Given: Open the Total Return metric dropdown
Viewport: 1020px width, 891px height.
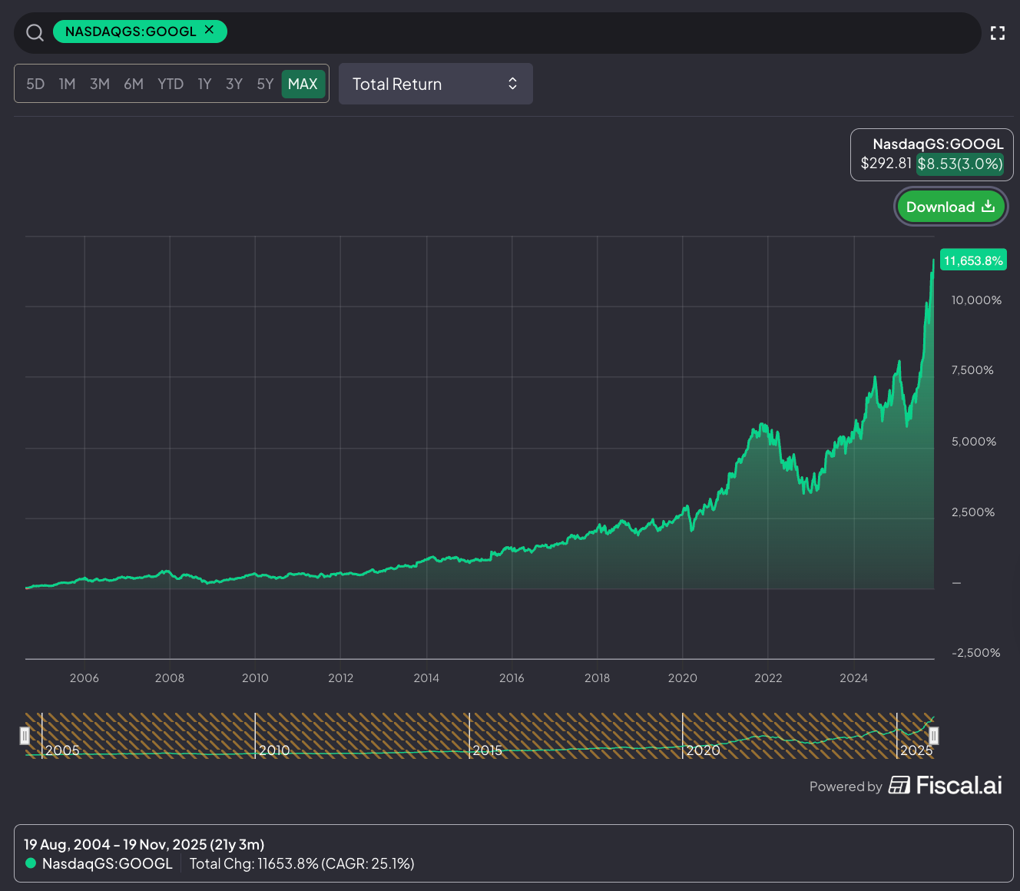Looking at the screenshot, I should point(435,84).
